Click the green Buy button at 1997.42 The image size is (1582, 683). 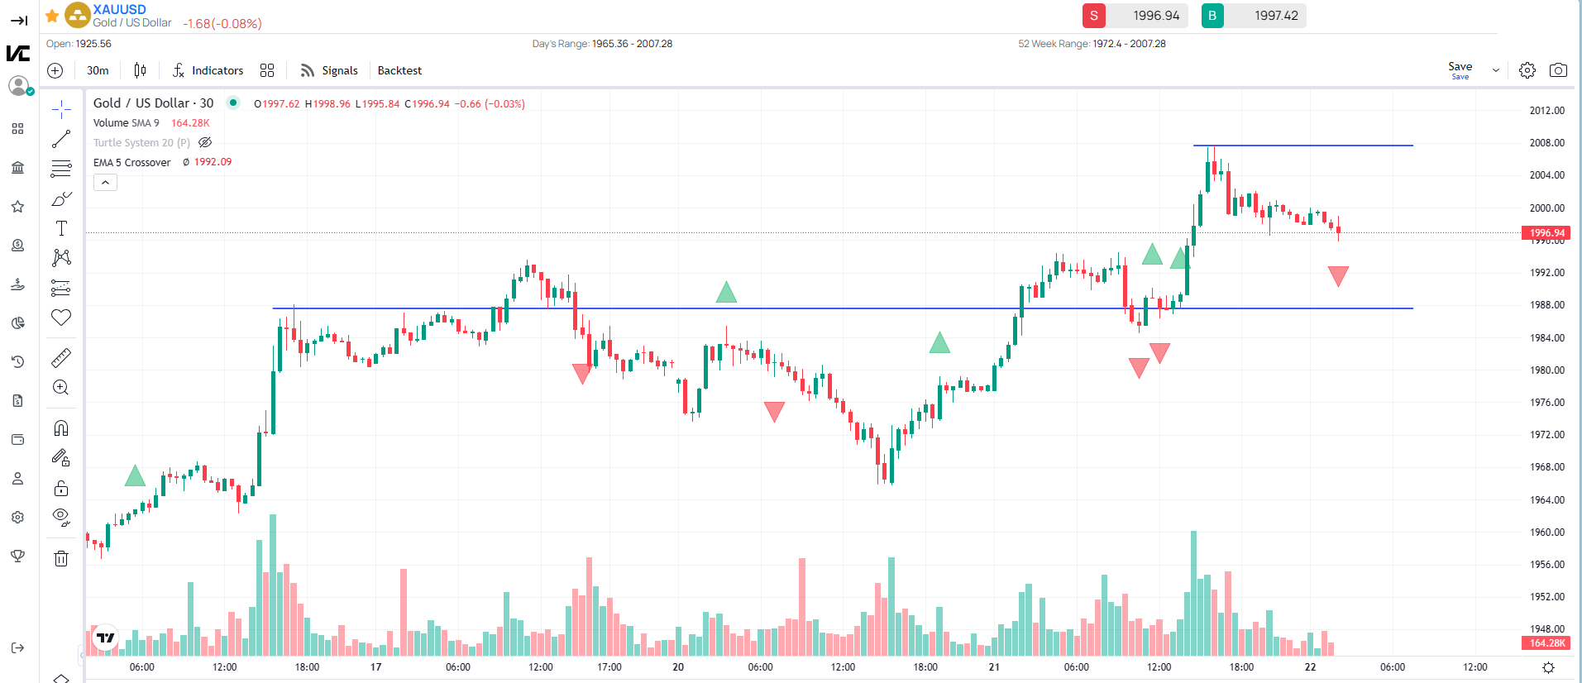pos(1212,16)
